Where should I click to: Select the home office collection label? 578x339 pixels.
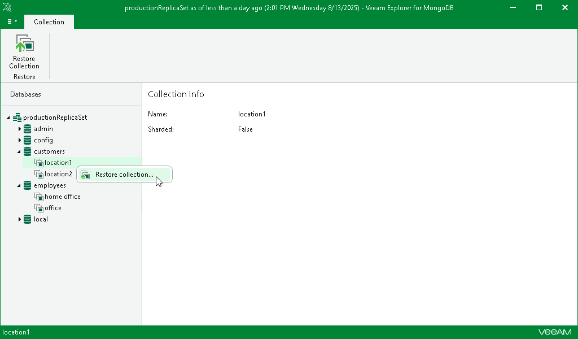click(62, 197)
